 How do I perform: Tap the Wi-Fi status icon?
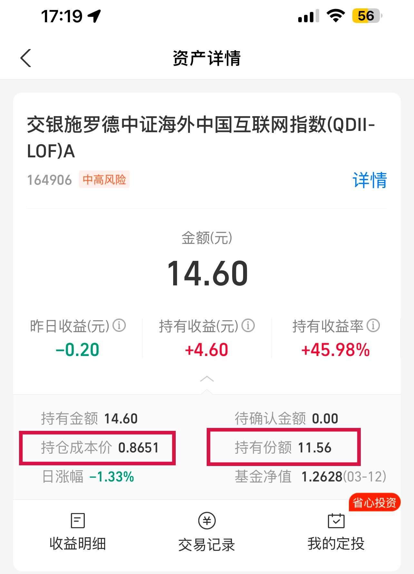336,16
